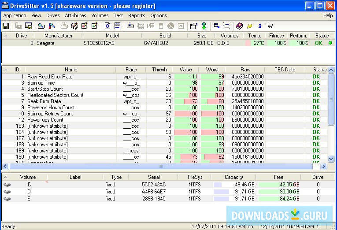This screenshot has height=230, width=337.
Task: Click the horizontal scrollbar thumb
Action: 161,166
